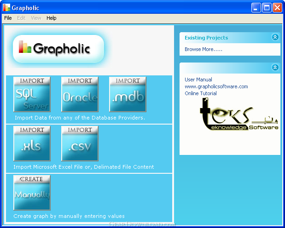Minimize the Grapholic window
The height and width of the screenshot is (228, 285).
point(256,8)
